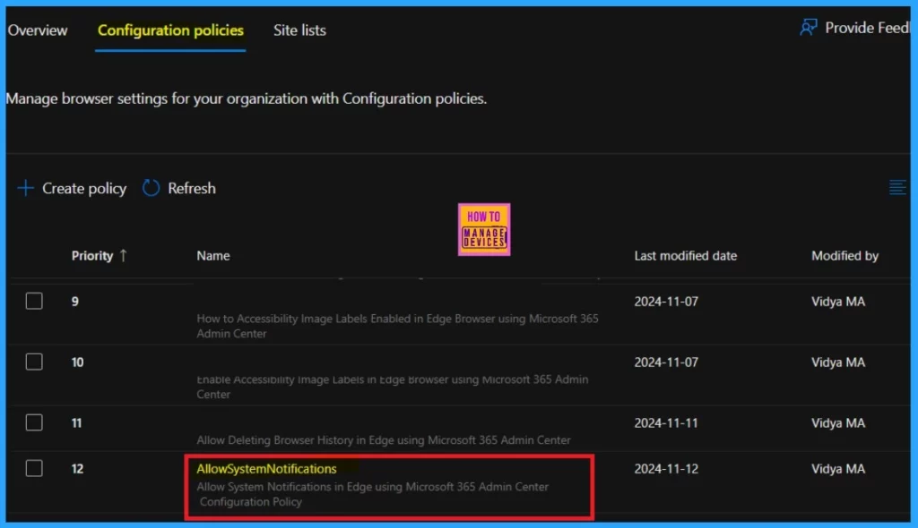The height and width of the screenshot is (528, 918).
Task: Open the Overview tab
Action: 38,30
